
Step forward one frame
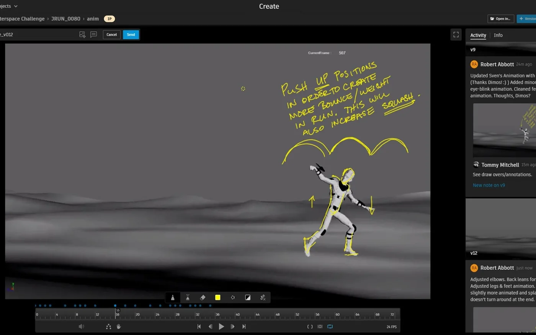tap(232, 327)
